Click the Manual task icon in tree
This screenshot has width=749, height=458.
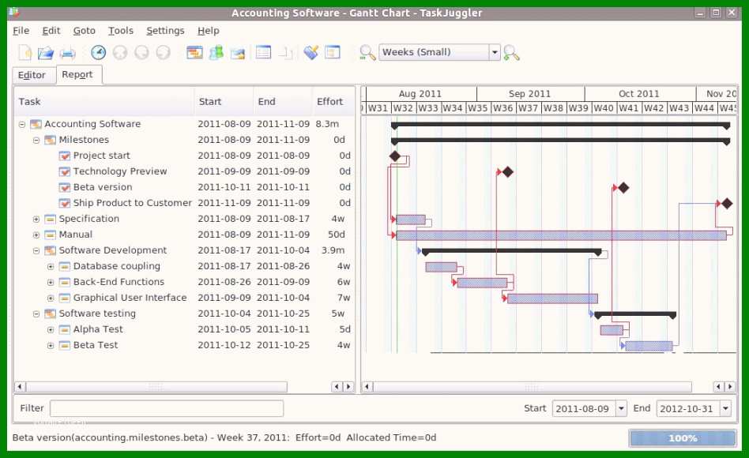tap(50, 235)
